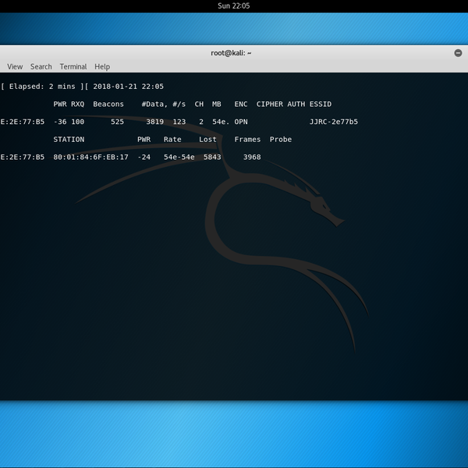Click the Elapsed: 2 mins text
Image resolution: width=468 pixels, height=468 pixels.
42,87
